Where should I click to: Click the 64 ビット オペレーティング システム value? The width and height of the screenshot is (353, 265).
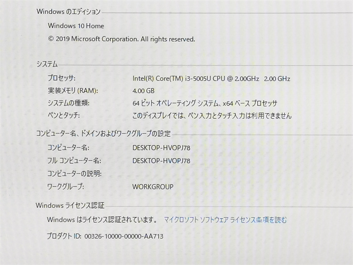pos(204,104)
